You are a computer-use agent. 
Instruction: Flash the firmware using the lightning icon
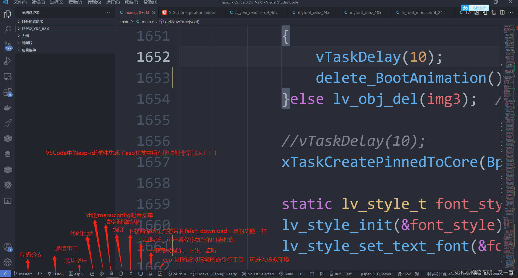tap(131, 274)
